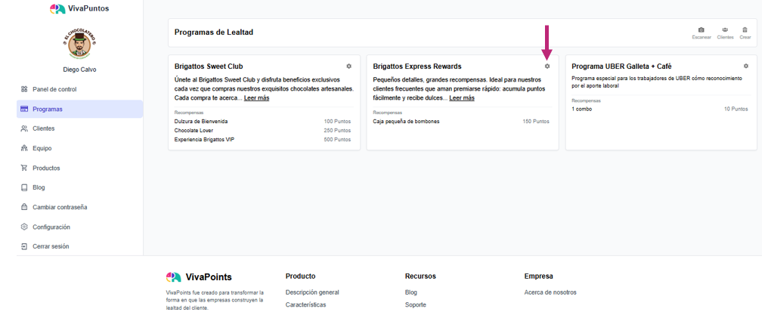Click the Panel de control dashboard icon
This screenshot has width=771, height=312.
coord(24,89)
